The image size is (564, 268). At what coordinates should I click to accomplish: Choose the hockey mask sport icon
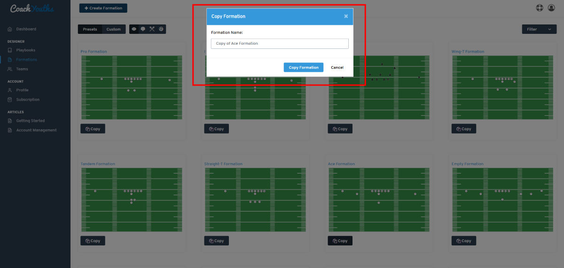coord(143,29)
